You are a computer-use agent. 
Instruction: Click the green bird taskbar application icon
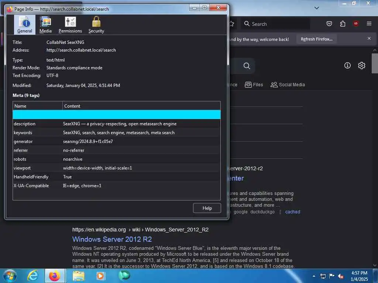[124, 275]
